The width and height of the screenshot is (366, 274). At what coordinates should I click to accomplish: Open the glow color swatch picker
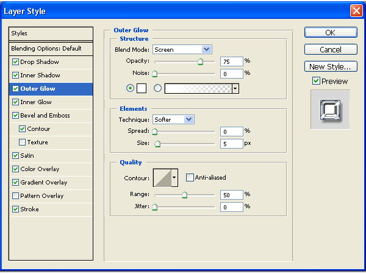pos(142,88)
